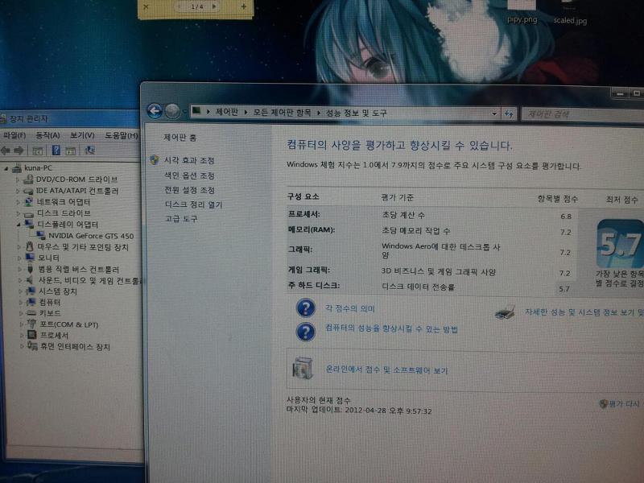
Task: Click the 주 하드 디스크: row label
Action: (314, 285)
